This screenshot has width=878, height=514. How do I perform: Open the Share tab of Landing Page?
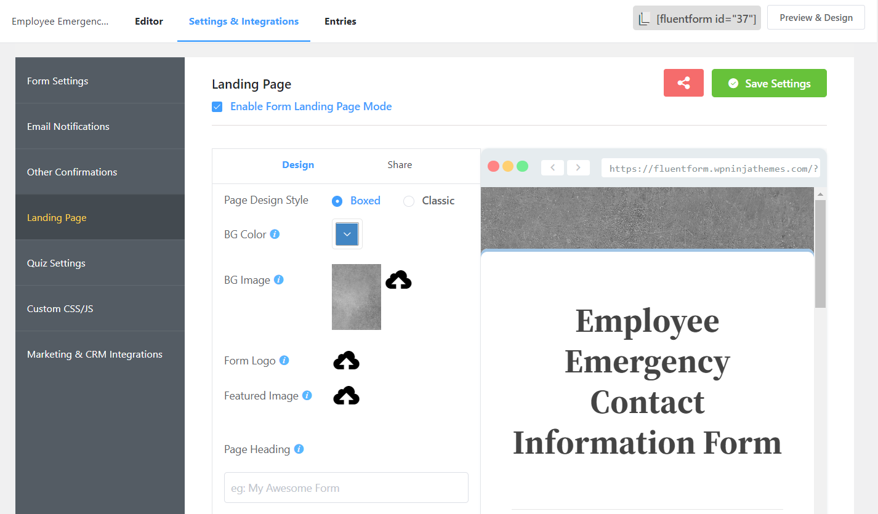(x=399, y=164)
